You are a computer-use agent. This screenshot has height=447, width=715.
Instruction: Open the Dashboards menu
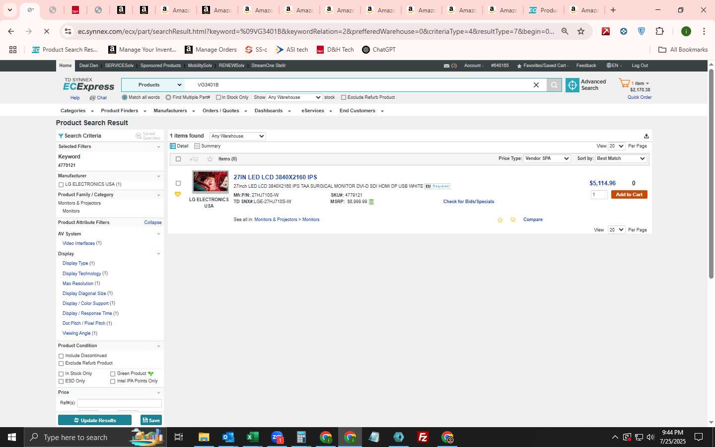tap(273, 111)
